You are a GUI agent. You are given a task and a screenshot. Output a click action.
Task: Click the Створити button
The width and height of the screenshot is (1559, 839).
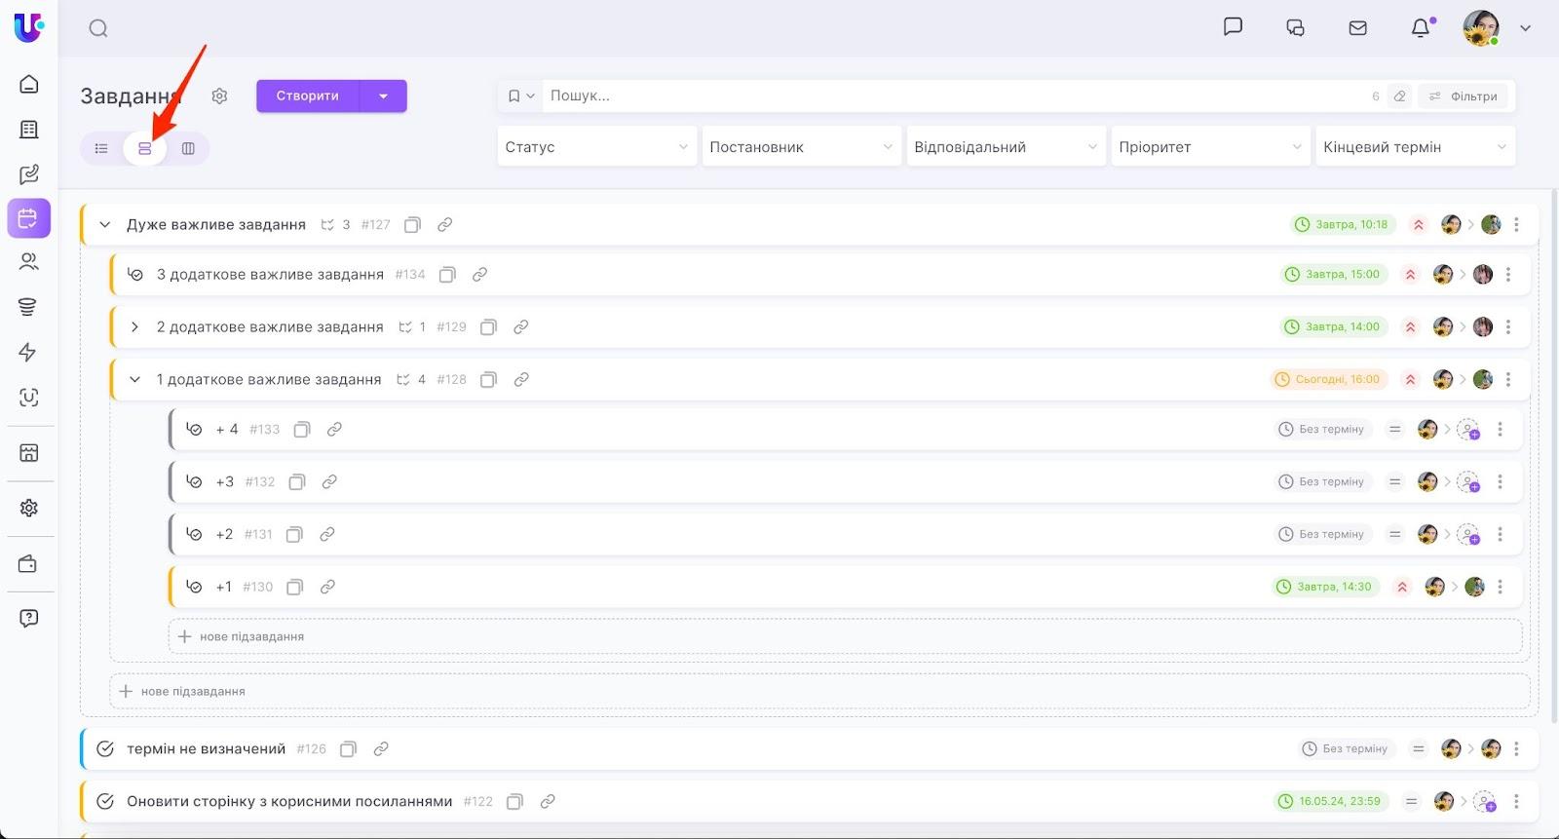[x=307, y=95]
